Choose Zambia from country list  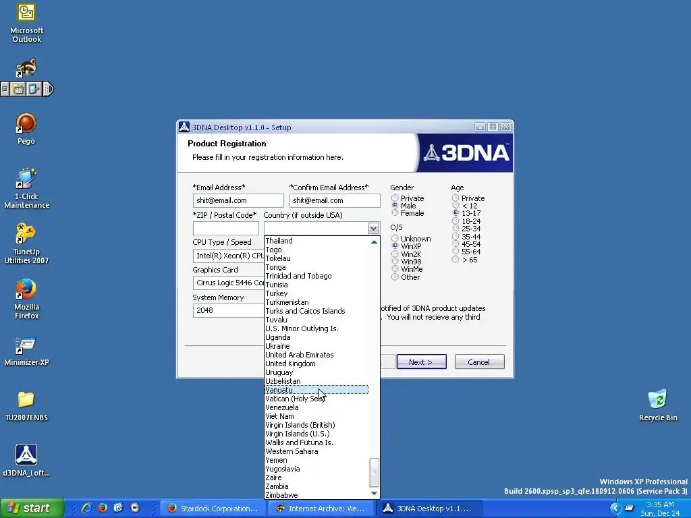coord(316,486)
